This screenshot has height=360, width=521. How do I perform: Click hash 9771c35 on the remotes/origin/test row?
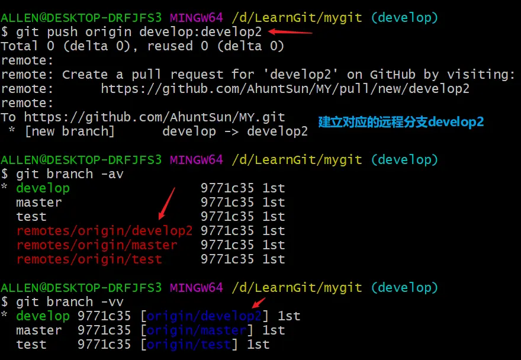click(x=227, y=259)
